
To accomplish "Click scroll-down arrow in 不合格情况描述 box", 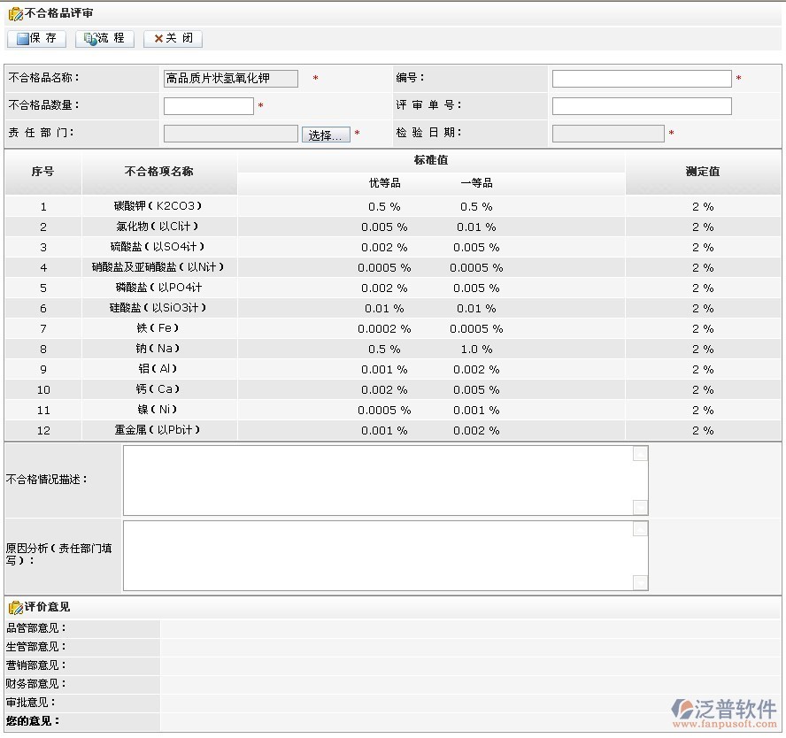I will pyautogui.click(x=640, y=507).
